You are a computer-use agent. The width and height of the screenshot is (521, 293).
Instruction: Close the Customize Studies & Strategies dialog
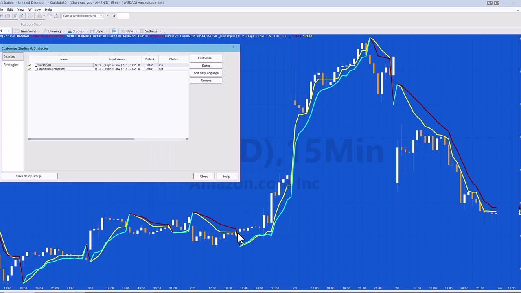click(x=234, y=48)
